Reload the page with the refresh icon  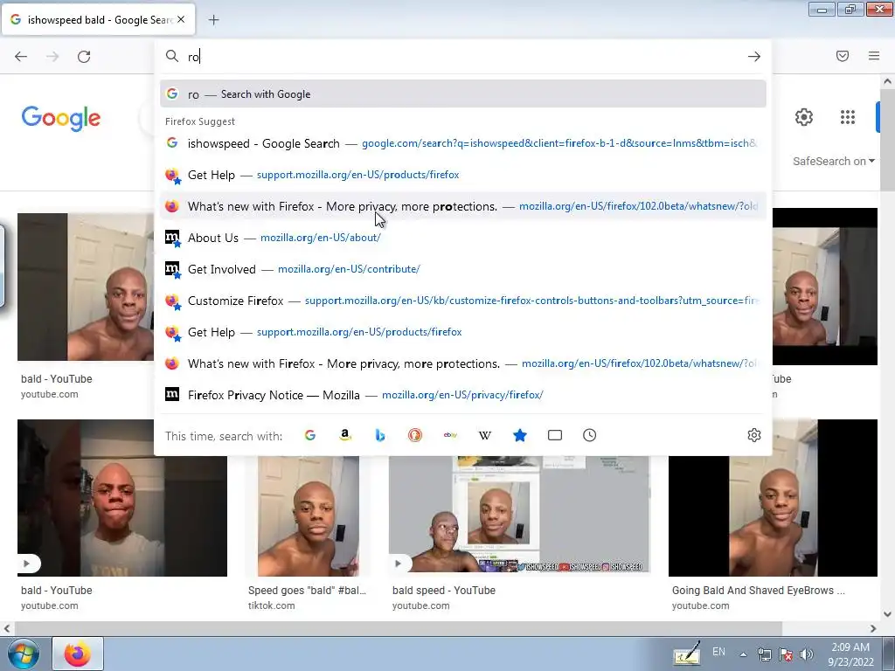pyautogui.click(x=84, y=57)
